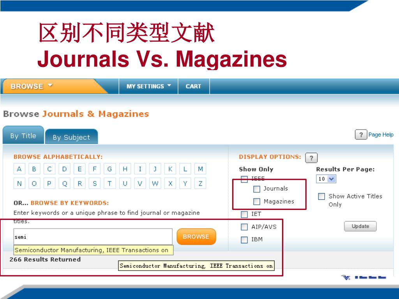Pick letter Y in the alphabet list

(x=185, y=183)
